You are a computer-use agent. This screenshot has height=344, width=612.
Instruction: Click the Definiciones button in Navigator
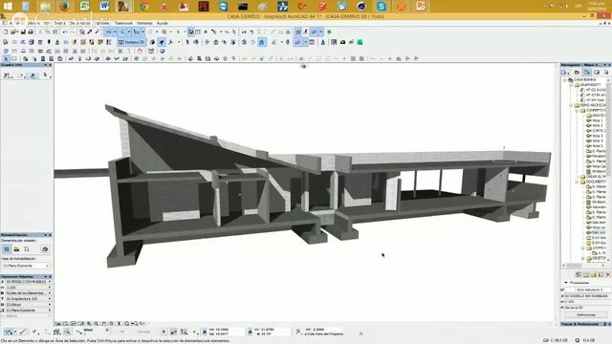click(586, 314)
